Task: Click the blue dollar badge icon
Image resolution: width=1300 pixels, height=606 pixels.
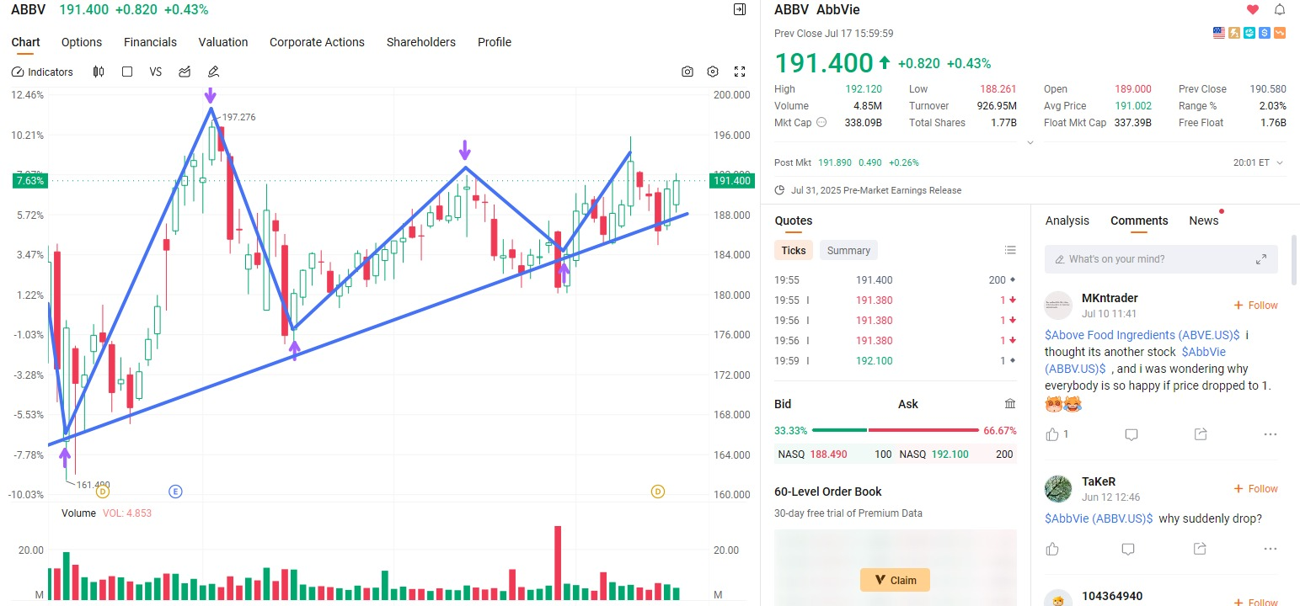Action: [1265, 33]
